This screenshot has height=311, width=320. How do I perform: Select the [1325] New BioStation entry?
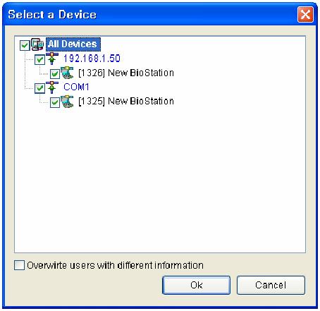[126, 102]
